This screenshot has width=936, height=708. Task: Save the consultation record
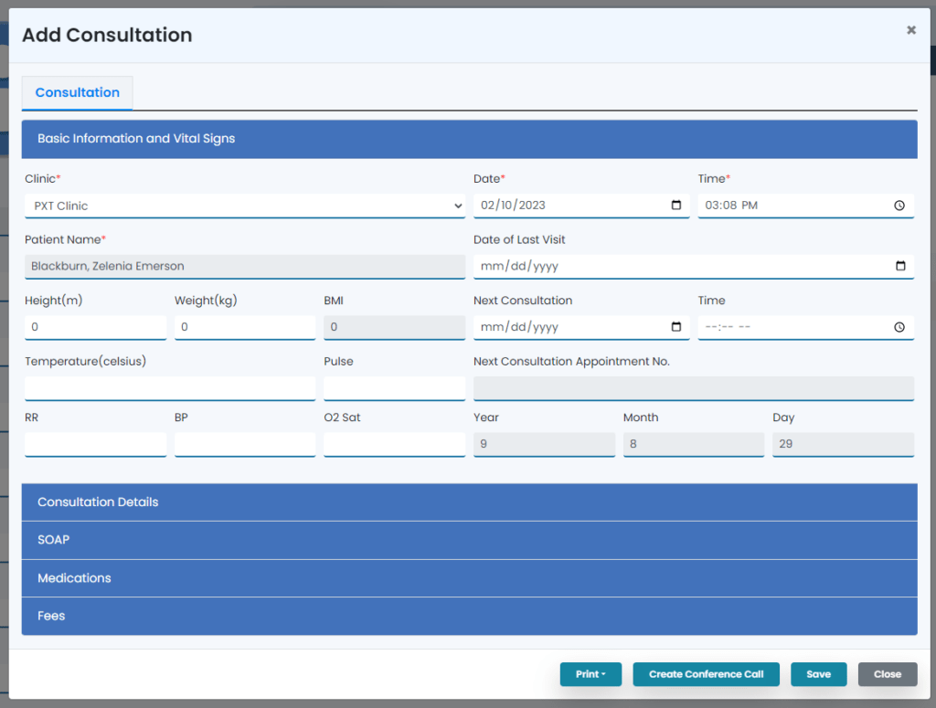(x=818, y=674)
